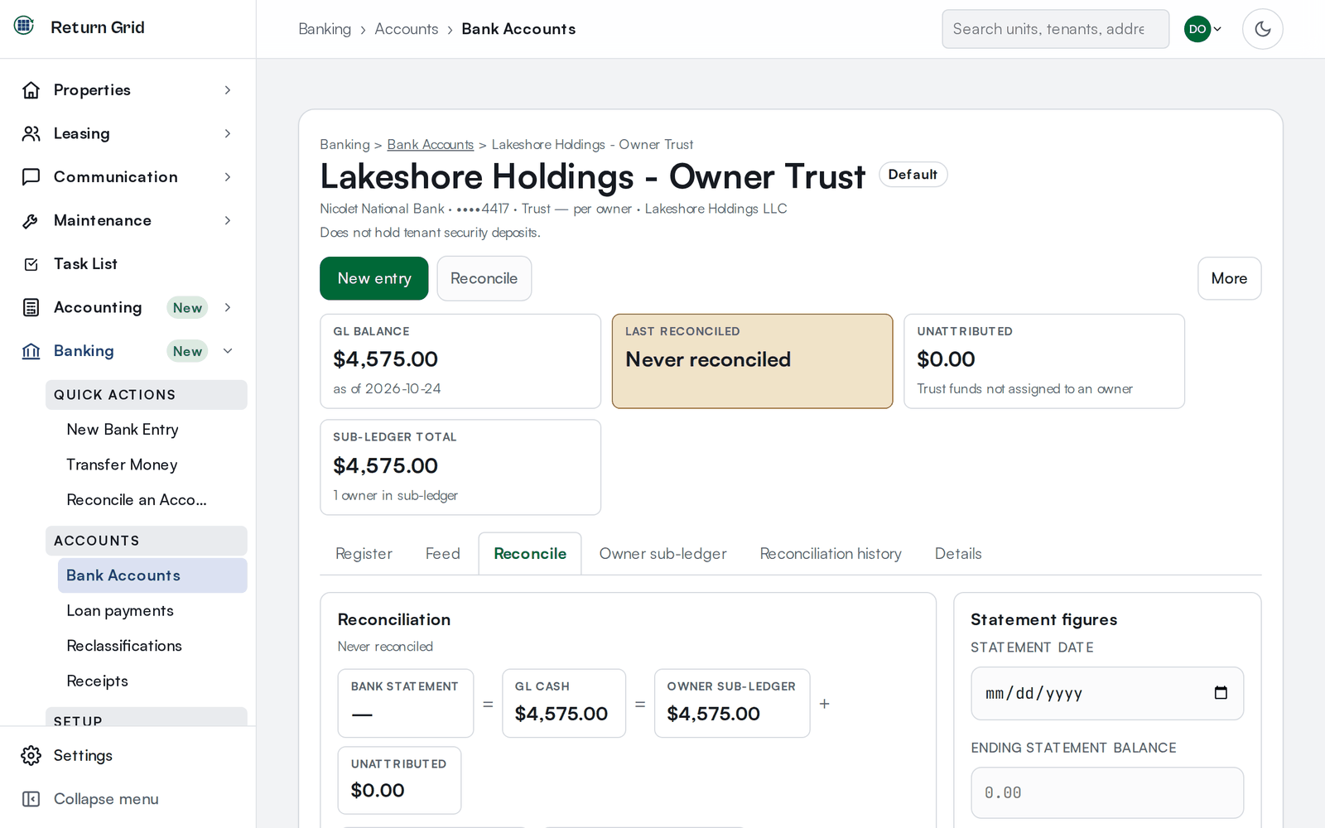Open the More actions button

(1229, 278)
